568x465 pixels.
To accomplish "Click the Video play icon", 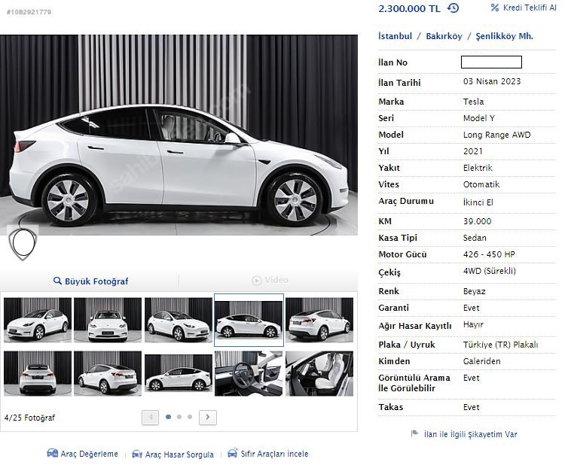I will [257, 281].
